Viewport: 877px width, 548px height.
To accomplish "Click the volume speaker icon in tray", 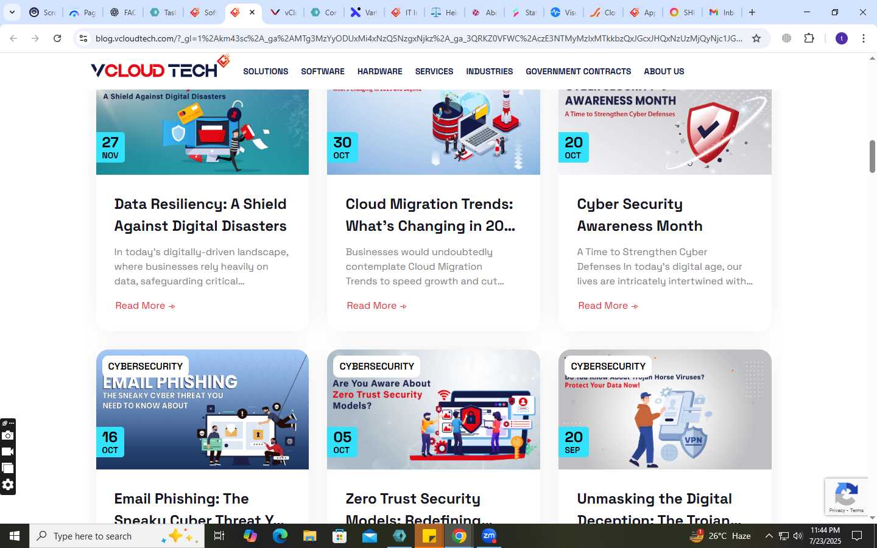I will [x=798, y=536].
